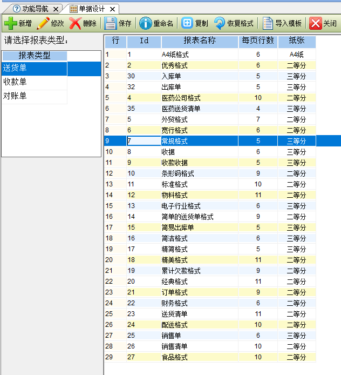Click the red 关闭 close icon
Screen dimensions: 341x375
[316, 23]
